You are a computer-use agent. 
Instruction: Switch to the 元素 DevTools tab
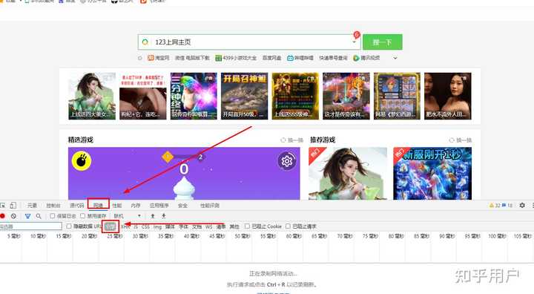(32, 206)
